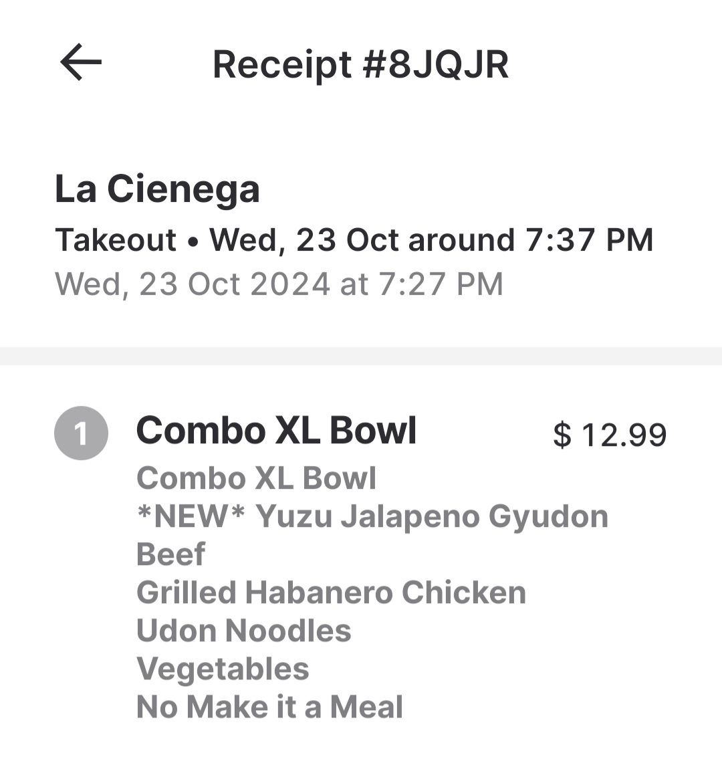722x757 pixels.
Task: Select the gray Combo XL Bowl subline
Action: click(x=257, y=478)
